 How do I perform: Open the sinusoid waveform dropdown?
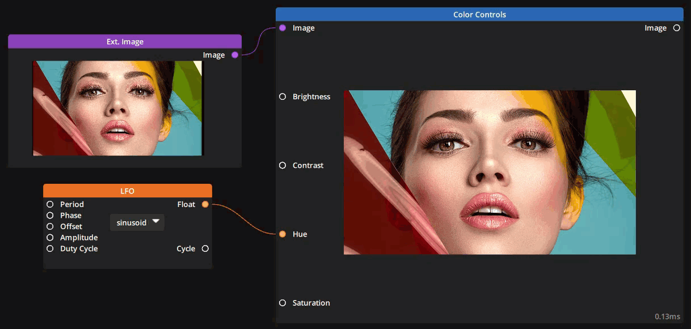[x=137, y=222]
